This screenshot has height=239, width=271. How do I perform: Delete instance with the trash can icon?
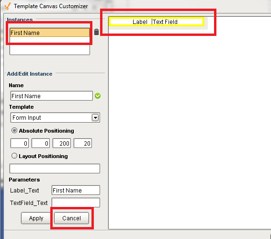tap(96, 32)
